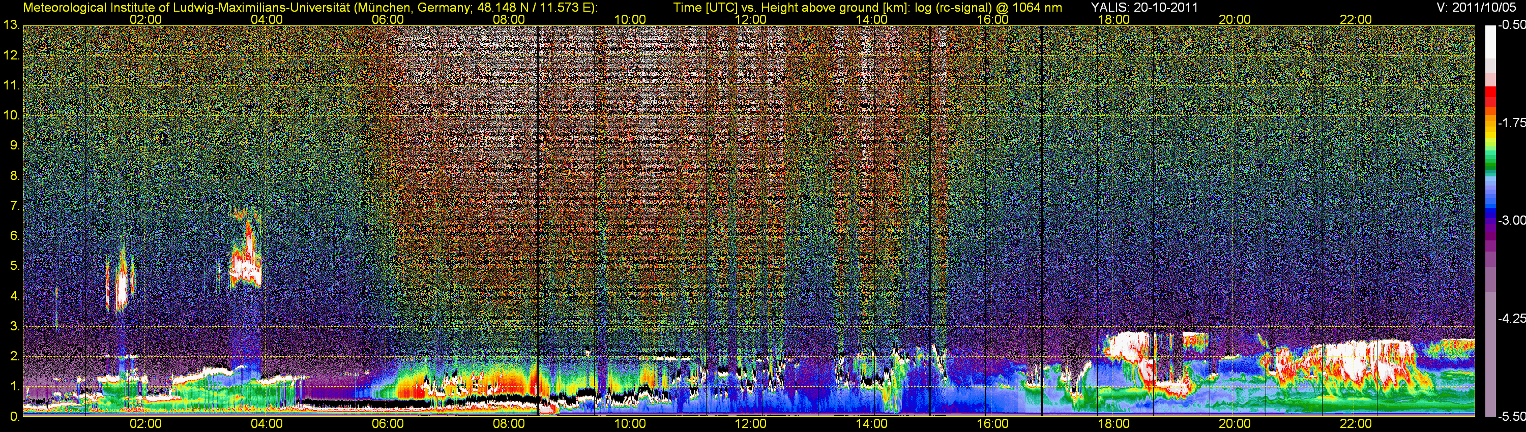Click the vertical signal color scale bar
Viewport: 1526px width, 432px height.
[1490, 221]
